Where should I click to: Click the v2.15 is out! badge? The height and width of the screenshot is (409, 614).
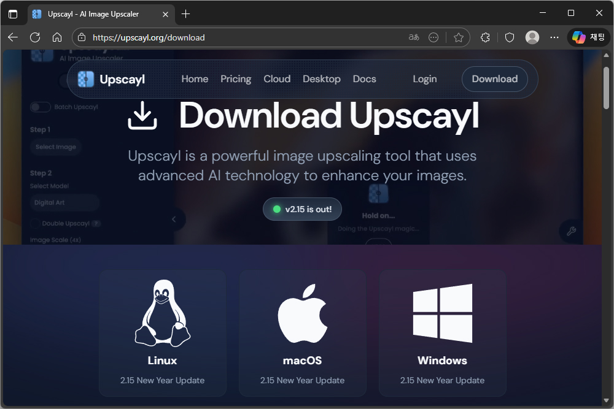[302, 209]
